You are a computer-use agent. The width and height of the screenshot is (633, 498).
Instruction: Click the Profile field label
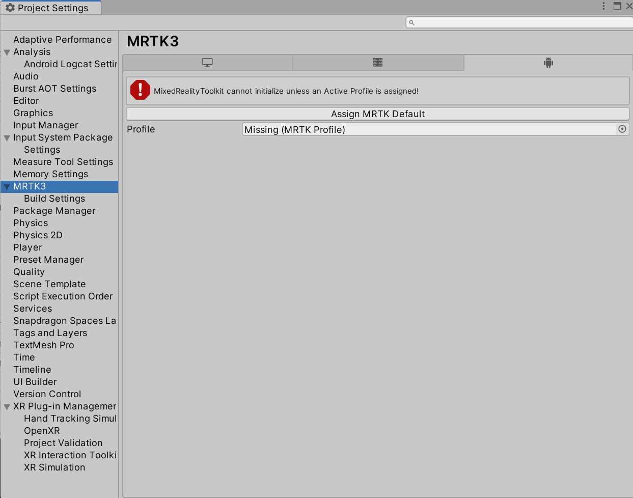[141, 129]
